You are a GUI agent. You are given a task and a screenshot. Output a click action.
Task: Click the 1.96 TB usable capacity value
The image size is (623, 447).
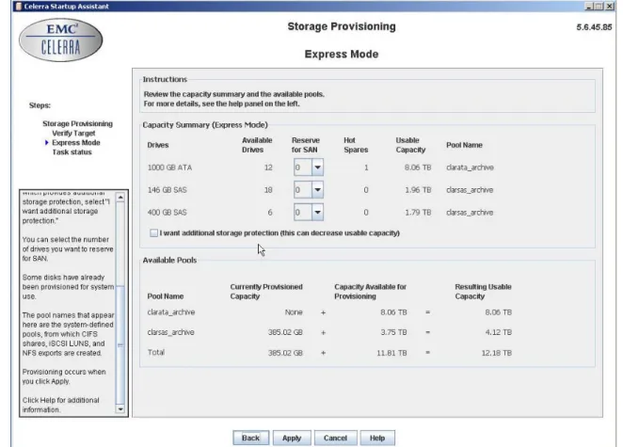(418, 190)
